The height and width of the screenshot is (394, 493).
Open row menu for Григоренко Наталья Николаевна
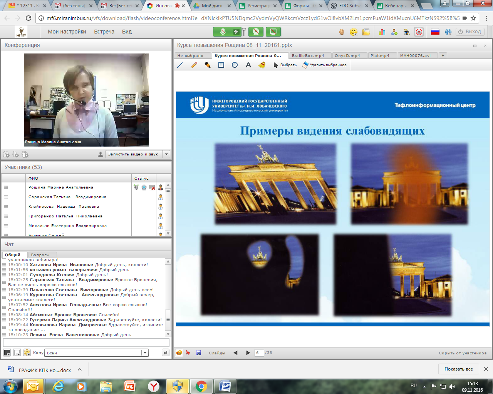[6, 216]
